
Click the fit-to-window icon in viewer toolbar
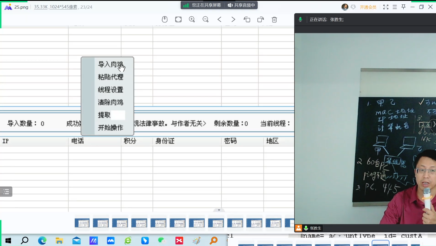179,19
